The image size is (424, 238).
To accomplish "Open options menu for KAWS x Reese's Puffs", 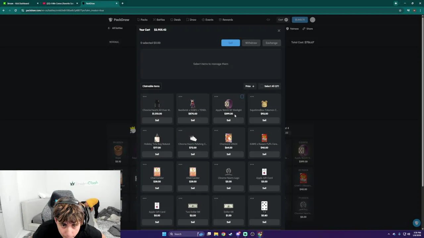I will tap(252, 131).
